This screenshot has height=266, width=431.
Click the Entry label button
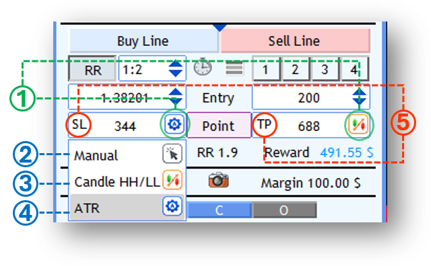(218, 97)
